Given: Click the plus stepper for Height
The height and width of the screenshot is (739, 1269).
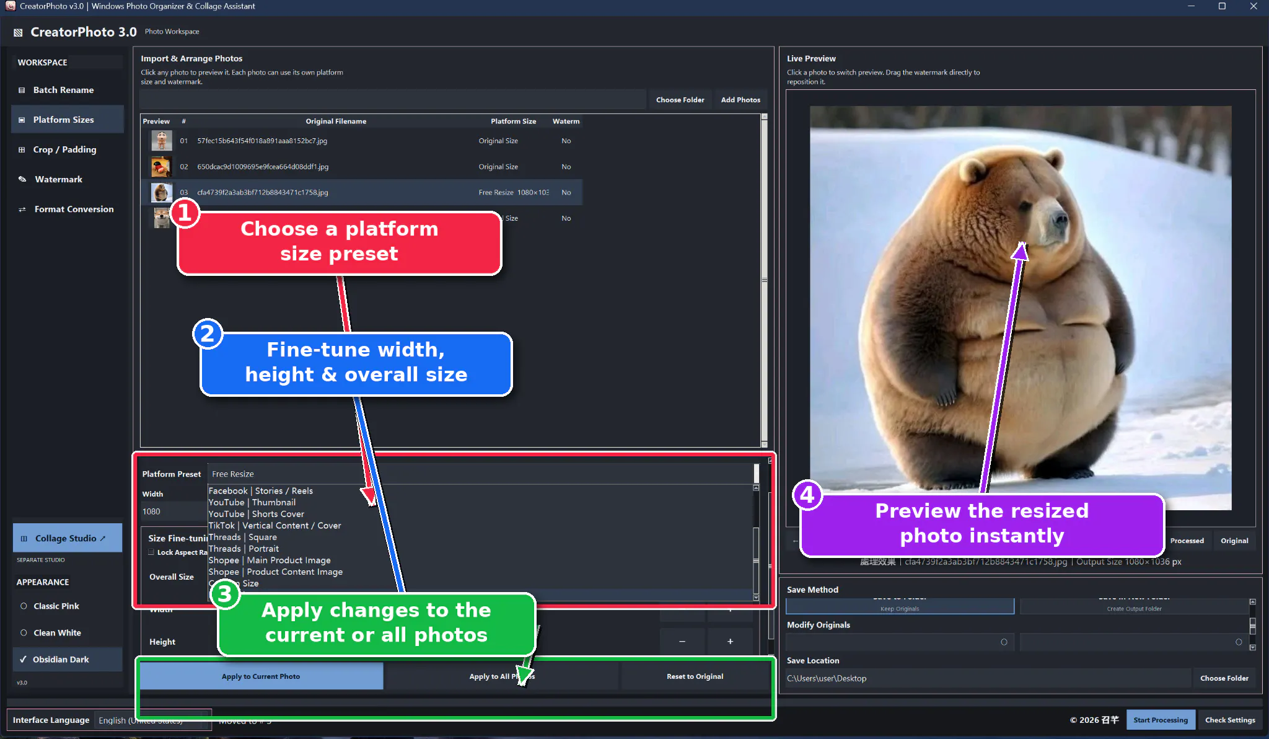Looking at the screenshot, I should (x=730, y=642).
